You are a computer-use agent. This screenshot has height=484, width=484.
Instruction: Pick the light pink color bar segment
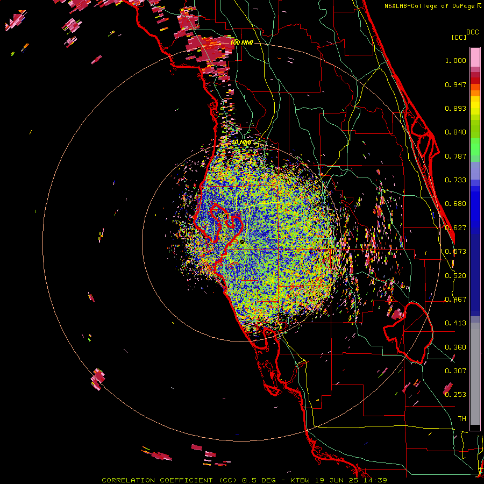(x=475, y=57)
